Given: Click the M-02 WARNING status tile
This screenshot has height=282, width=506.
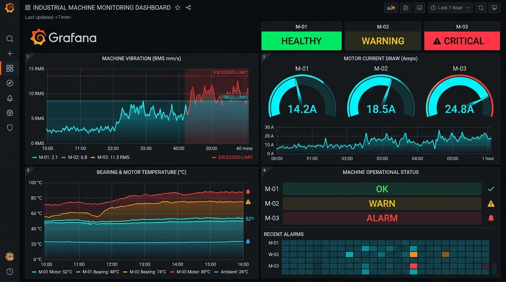Looking at the screenshot, I should [x=383, y=36].
